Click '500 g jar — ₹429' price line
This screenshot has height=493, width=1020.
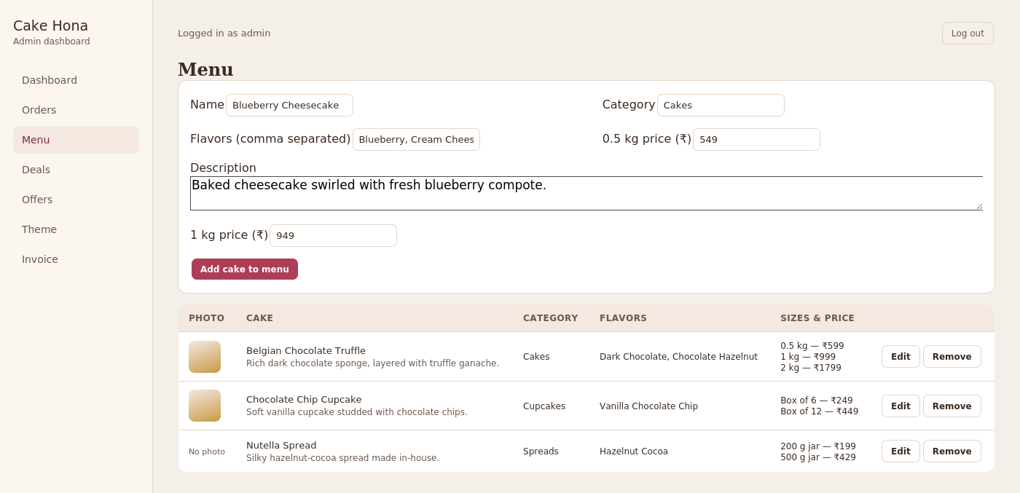818,457
